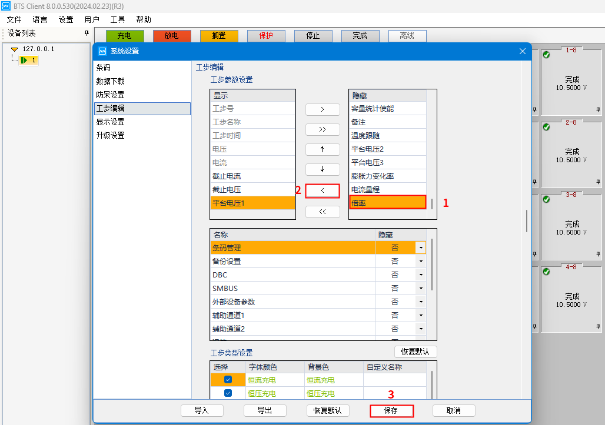Click green check icon on channel 4-8
The width and height of the screenshot is (605, 425).
tap(546, 272)
